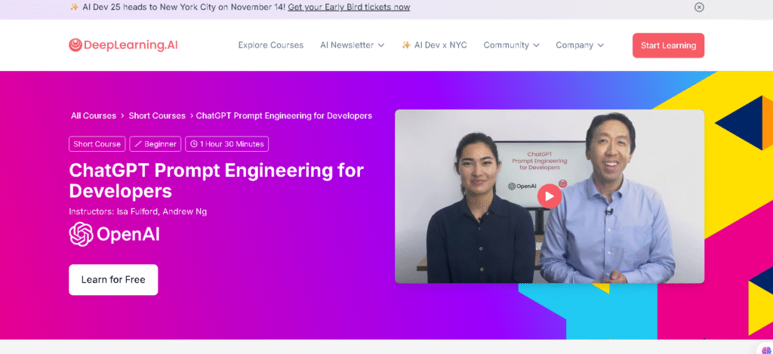Click the 1 Hour 30 Minutes tag

tap(226, 144)
